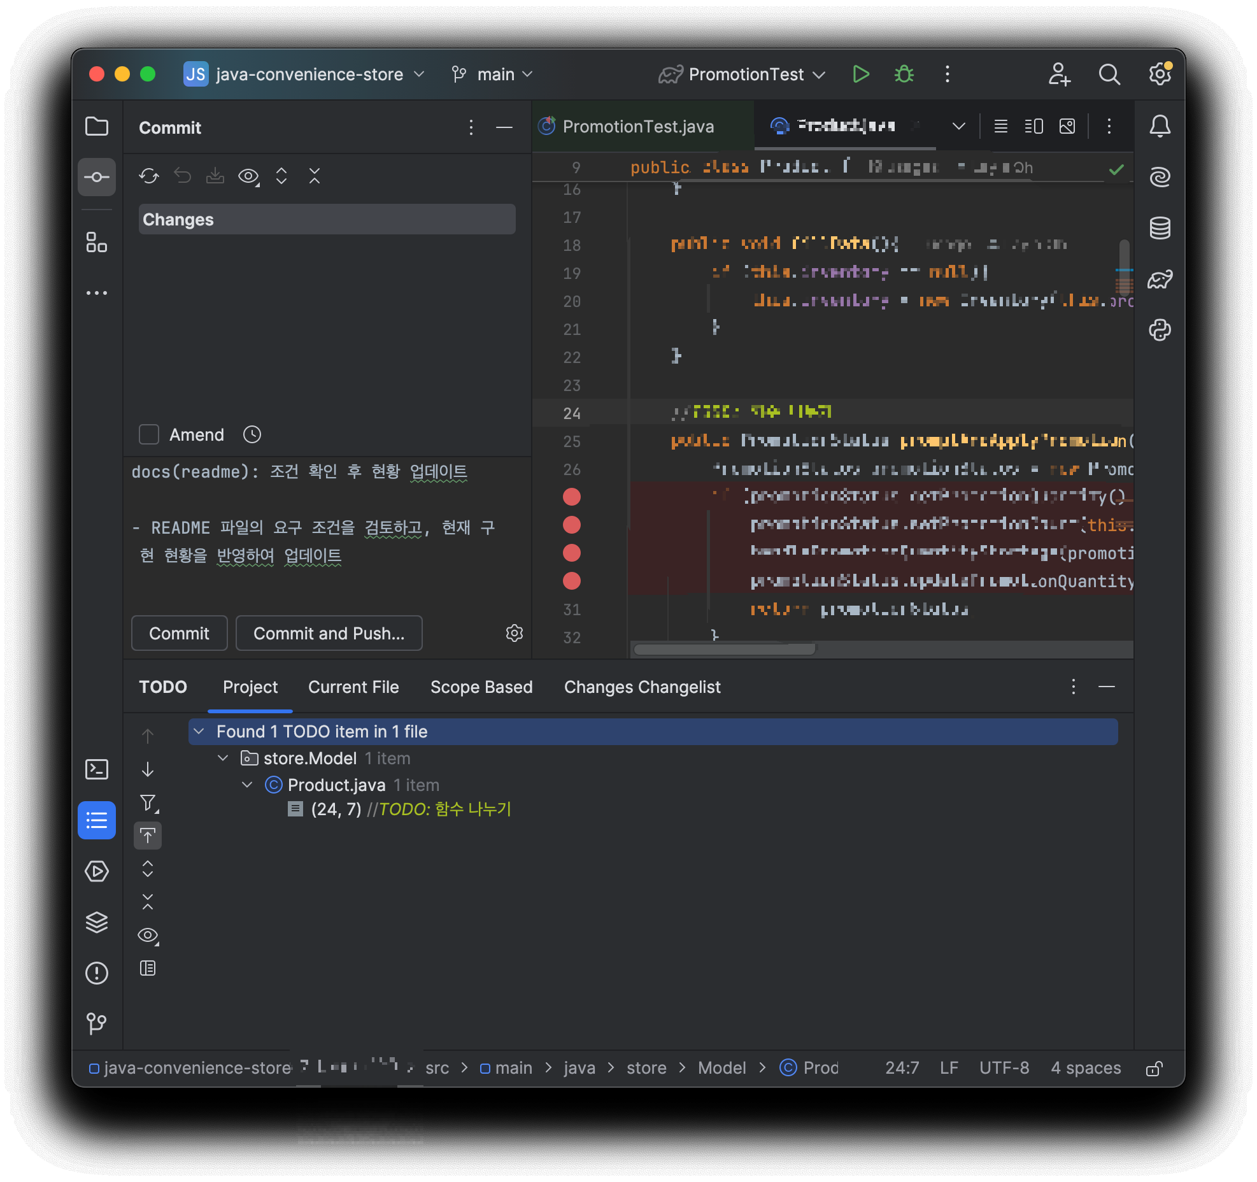Screen dimensions: 1257x1182
Task: Open the Problems tool window
Action: point(96,973)
